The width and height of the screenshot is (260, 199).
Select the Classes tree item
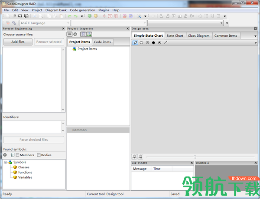click(x=24, y=167)
